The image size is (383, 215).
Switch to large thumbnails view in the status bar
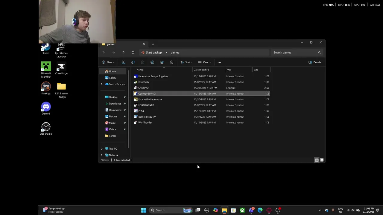pyautogui.click(x=322, y=160)
